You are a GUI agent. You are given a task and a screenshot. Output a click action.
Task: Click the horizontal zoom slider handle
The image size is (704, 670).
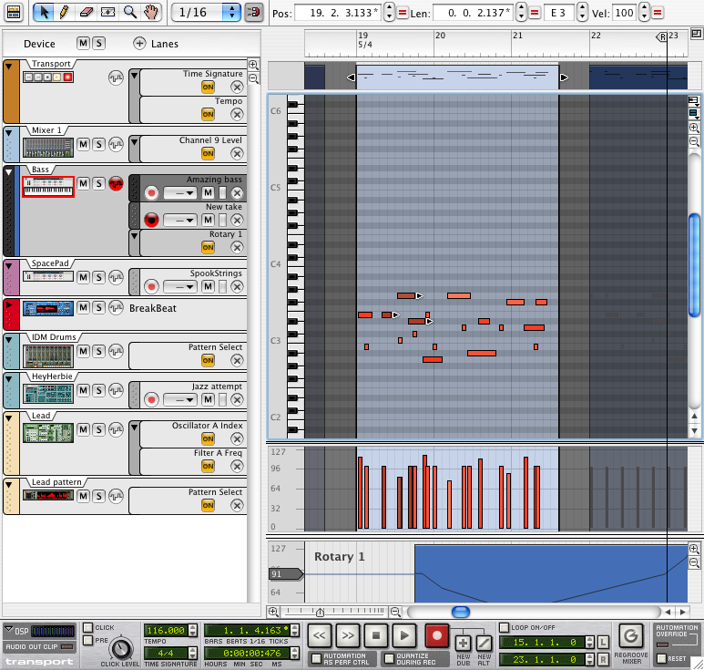(x=320, y=612)
